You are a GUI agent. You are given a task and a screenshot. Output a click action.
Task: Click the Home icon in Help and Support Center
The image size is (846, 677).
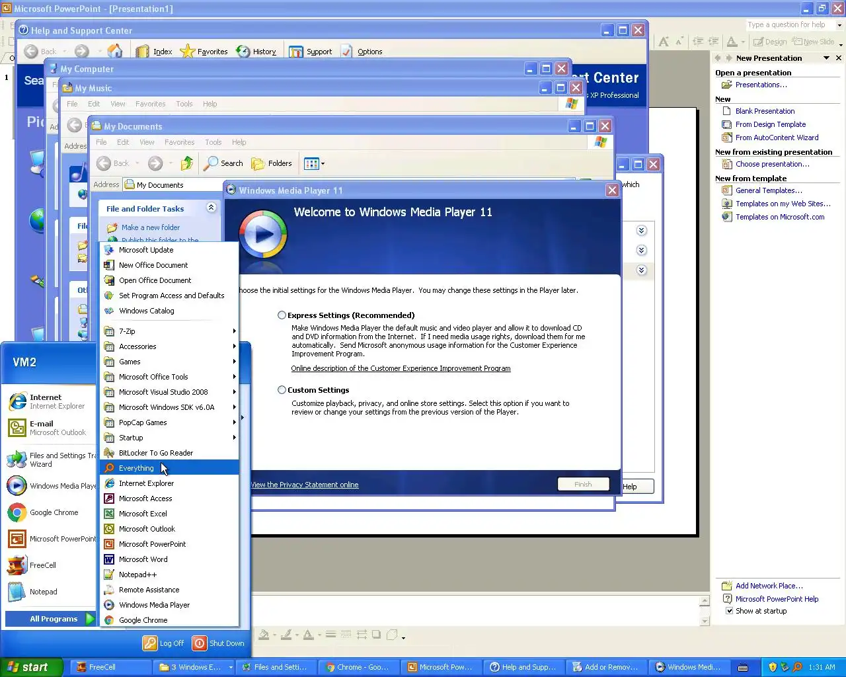tap(115, 51)
